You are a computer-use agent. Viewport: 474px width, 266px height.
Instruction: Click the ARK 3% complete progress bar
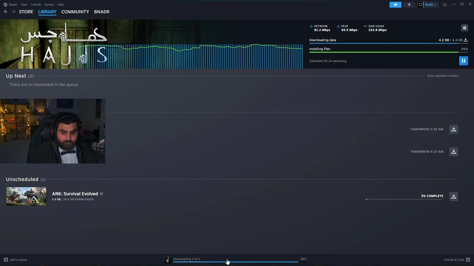pos(404,199)
